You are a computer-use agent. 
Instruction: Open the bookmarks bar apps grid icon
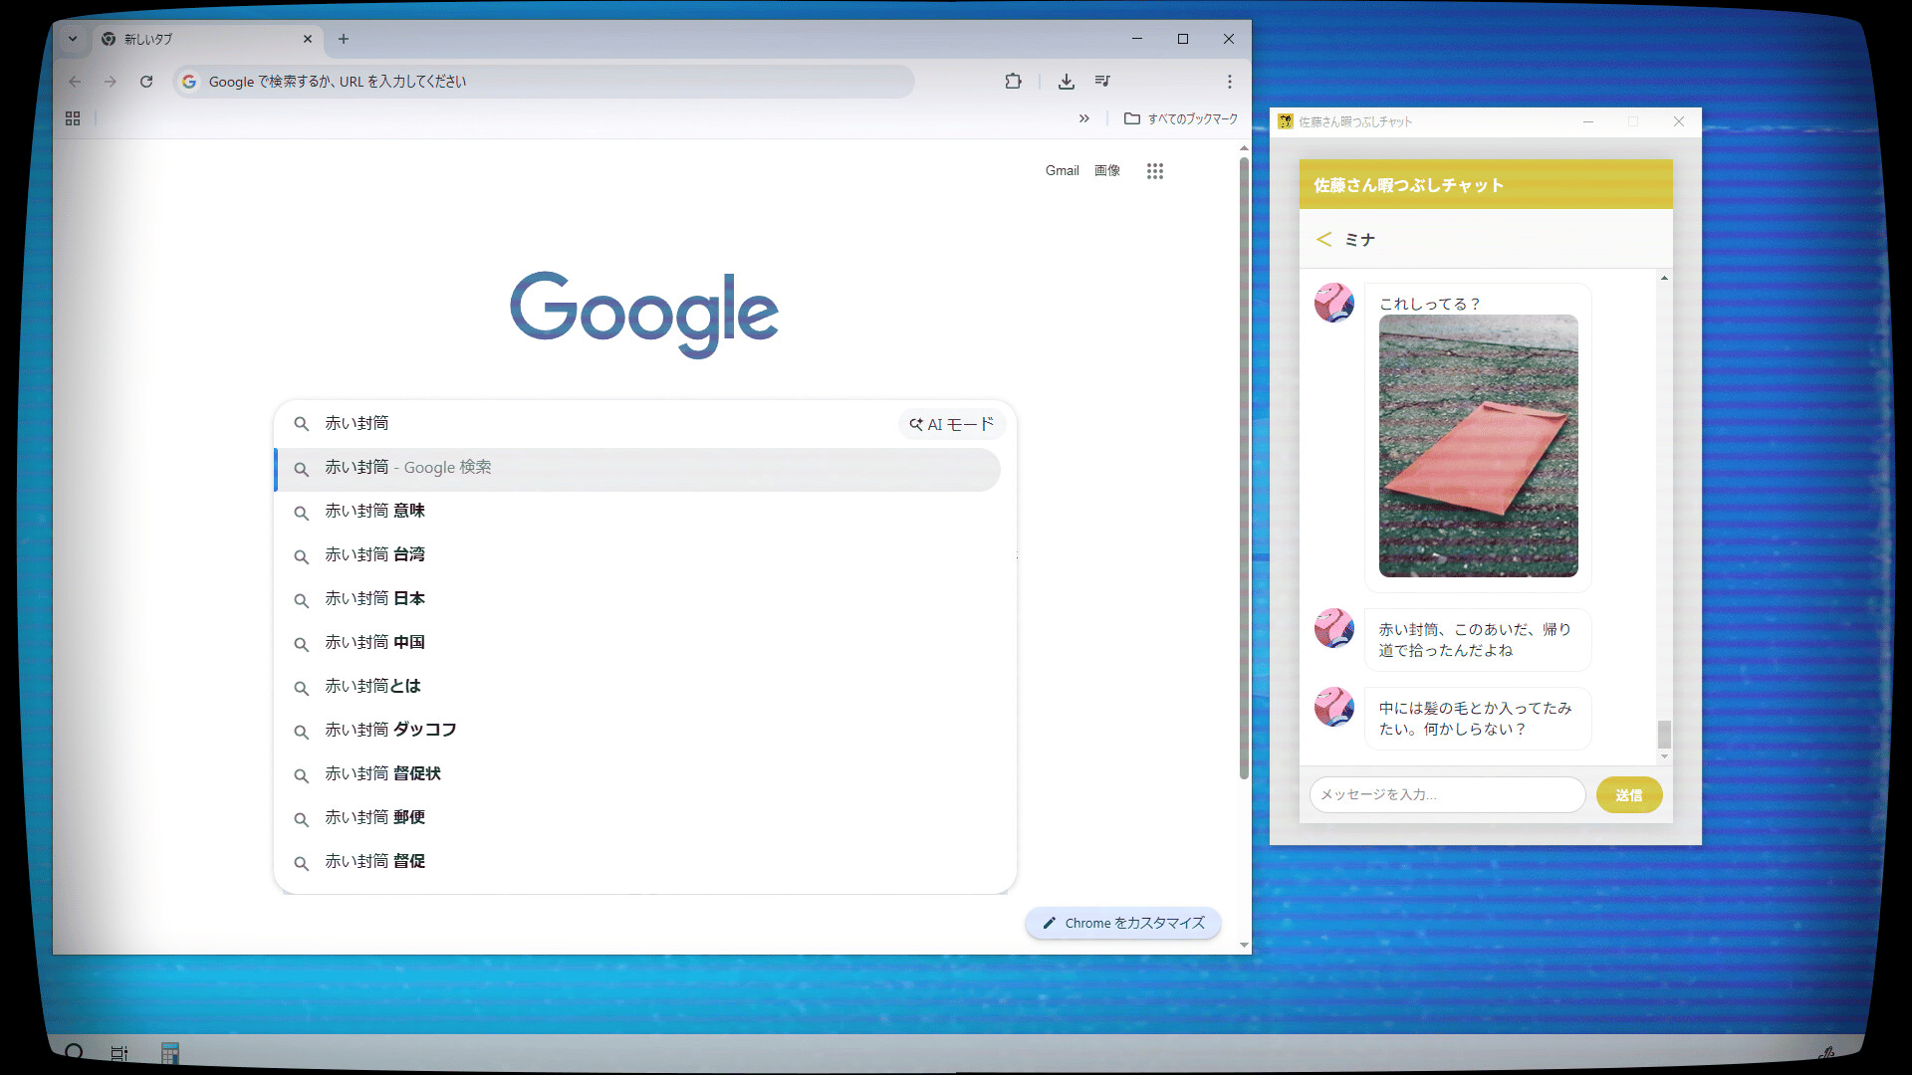click(73, 118)
